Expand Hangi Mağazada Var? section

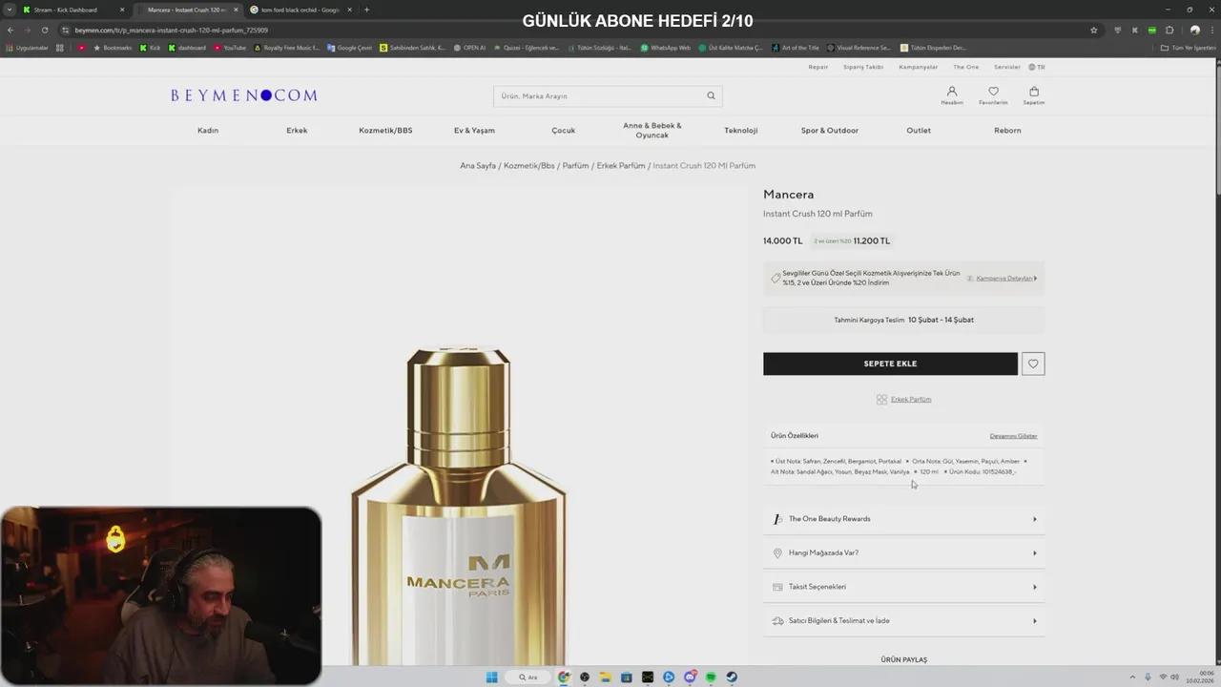pyautogui.click(x=903, y=552)
